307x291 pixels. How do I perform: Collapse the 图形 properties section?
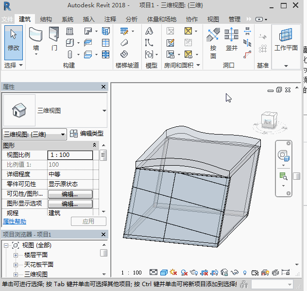95,145
